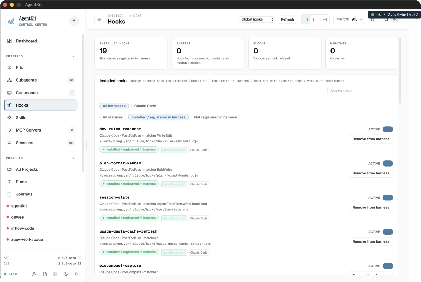Open search with the magnifier icon

386,20
